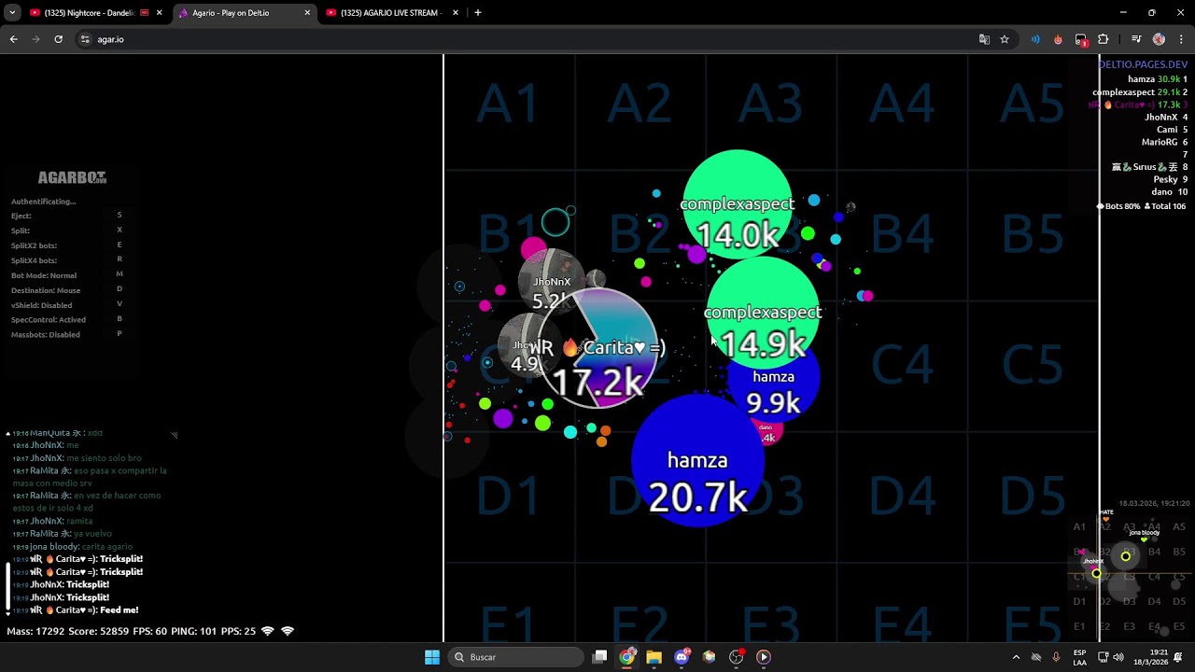This screenshot has height=672, width=1195.
Task: Click the minimap in the corner
Action: 1130,577
